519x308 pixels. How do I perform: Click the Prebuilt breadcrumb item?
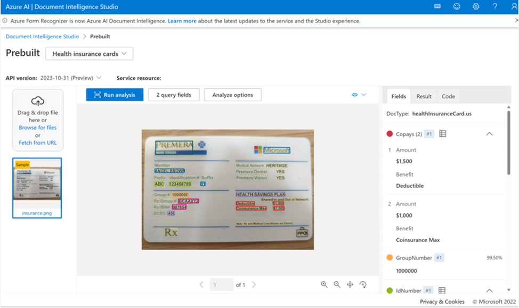tap(100, 36)
